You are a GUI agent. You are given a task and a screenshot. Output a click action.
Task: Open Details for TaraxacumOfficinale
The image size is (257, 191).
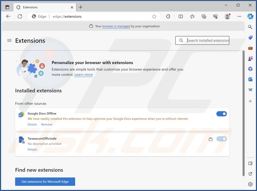(x=32, y=149)
